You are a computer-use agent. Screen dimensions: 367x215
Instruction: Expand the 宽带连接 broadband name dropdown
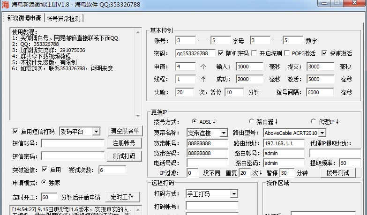224,133
